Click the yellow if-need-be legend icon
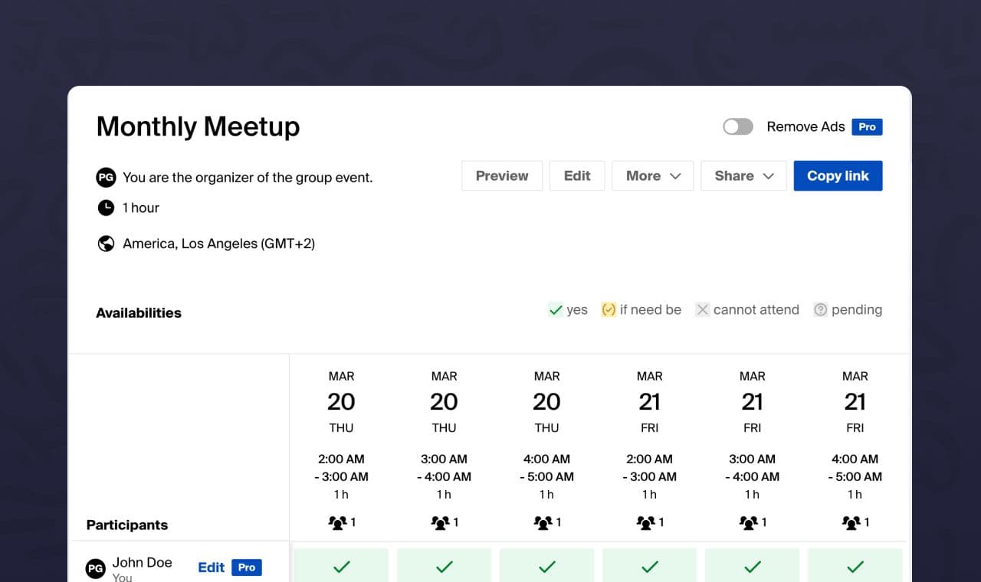Screen dimensions: 981x582 coord(609,310)
